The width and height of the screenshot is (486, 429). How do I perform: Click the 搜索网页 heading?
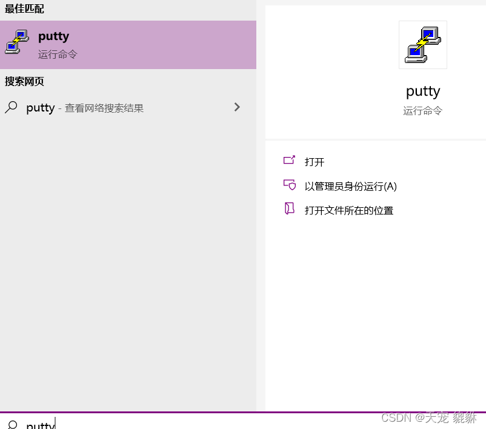click(x=24, y=82)
